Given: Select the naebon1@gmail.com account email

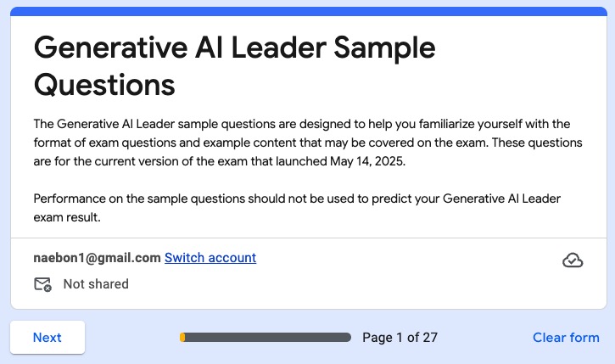Looking at the screenshot, I should pos(97,258).
